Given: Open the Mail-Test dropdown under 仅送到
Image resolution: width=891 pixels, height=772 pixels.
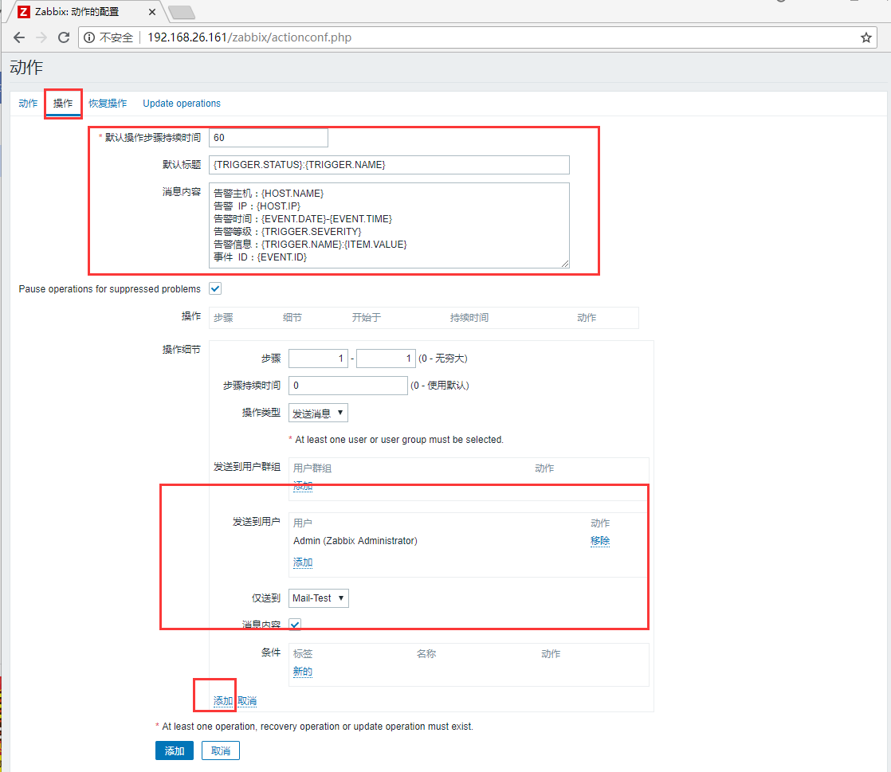Looking at the screenshot, I should (318, 598).
